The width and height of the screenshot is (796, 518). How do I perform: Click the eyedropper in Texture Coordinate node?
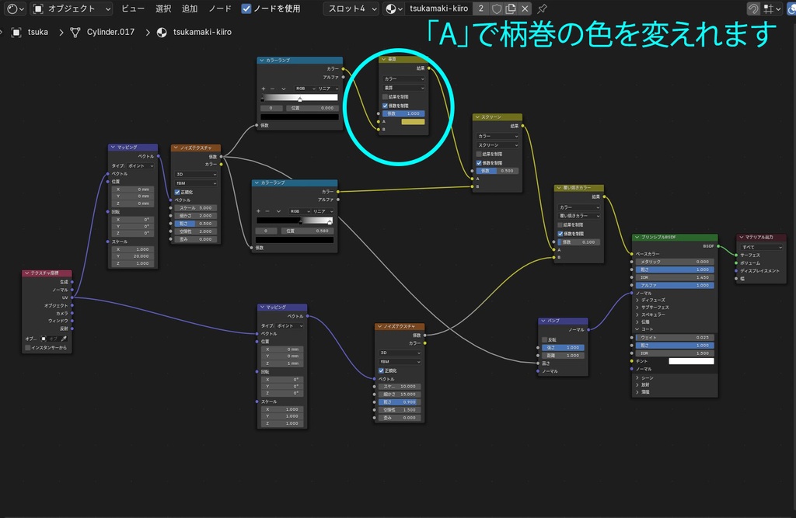[x=64, y=339]
